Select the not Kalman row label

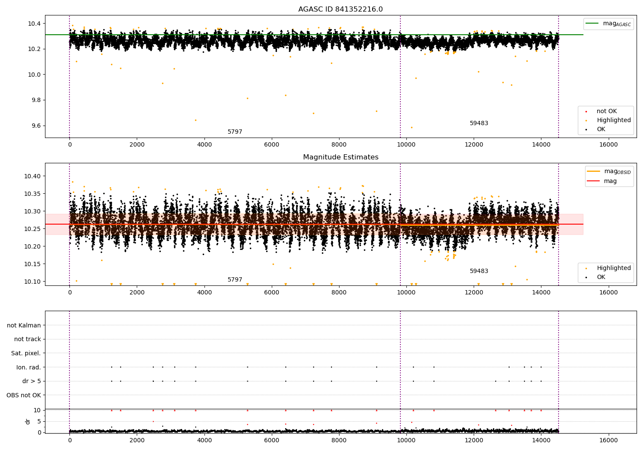pyautogui.click(x=24, y=325)
